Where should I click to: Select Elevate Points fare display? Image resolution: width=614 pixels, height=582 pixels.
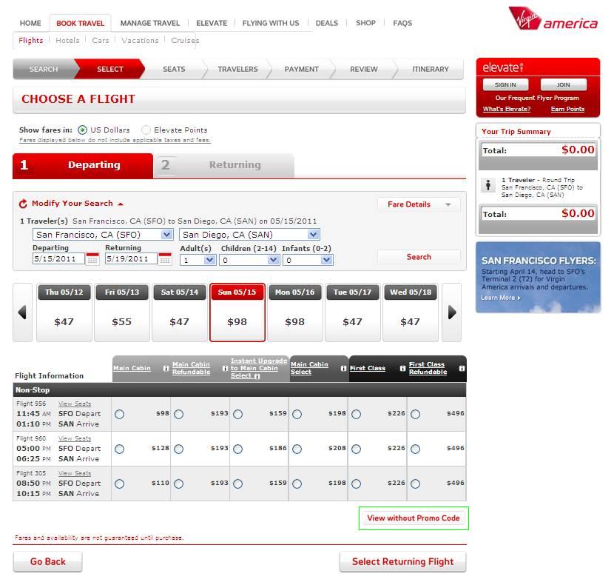146,130
